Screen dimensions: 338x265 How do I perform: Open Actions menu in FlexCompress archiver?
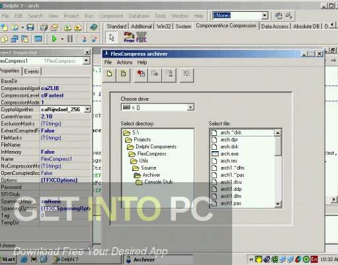coord(124,62)
